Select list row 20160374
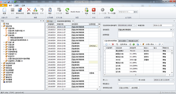The height and width of the screenshot is (94, 176). [x=72, y=73]
